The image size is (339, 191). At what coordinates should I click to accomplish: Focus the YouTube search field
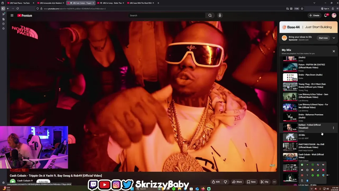tap(167, 15)
